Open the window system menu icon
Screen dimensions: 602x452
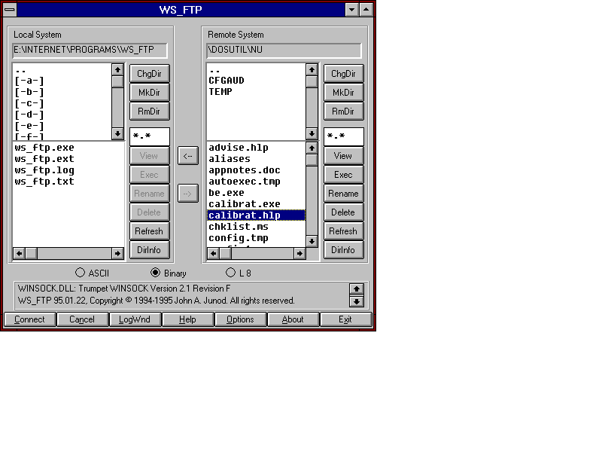(x=10, y=9)
